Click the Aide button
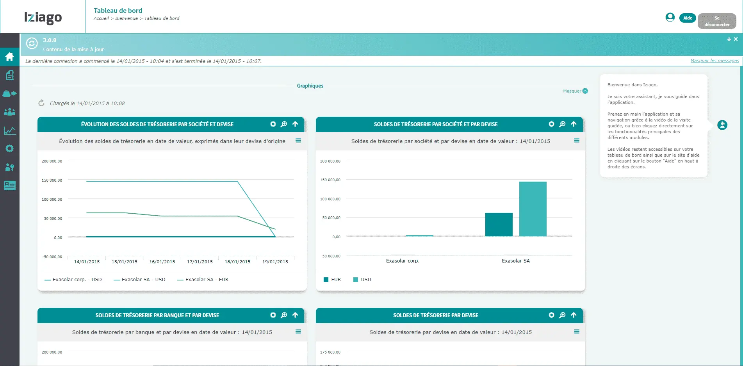This screenshot has height=366, width=743. (688, 18)
